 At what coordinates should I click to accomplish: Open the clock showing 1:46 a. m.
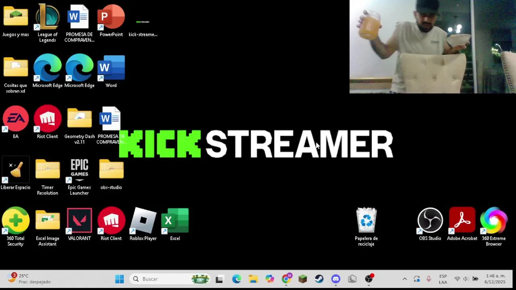point(495,279)
